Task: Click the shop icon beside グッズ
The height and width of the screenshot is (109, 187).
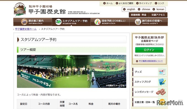Action: tap(162, 72)
